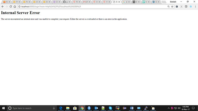Launch Microsoft Word from the taskbar
This screenshot has height=111, width=198.
132,108
